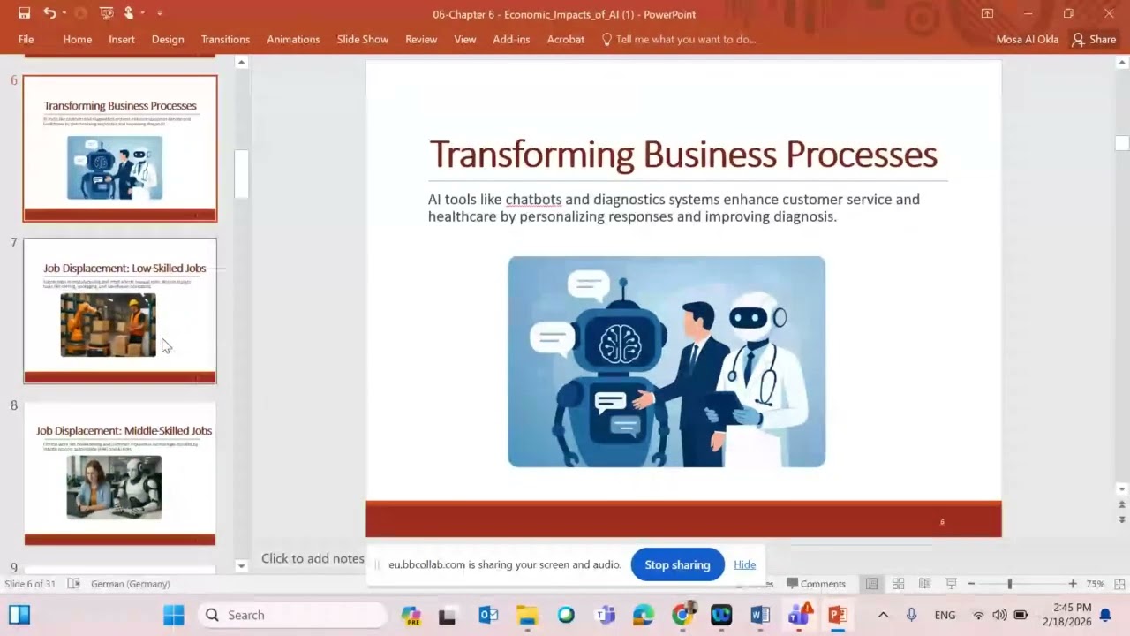The height and width of the screenshot is (636, 1130).
Task: Open Copilot icon in taskbar
Action: (x=411, y=615)
